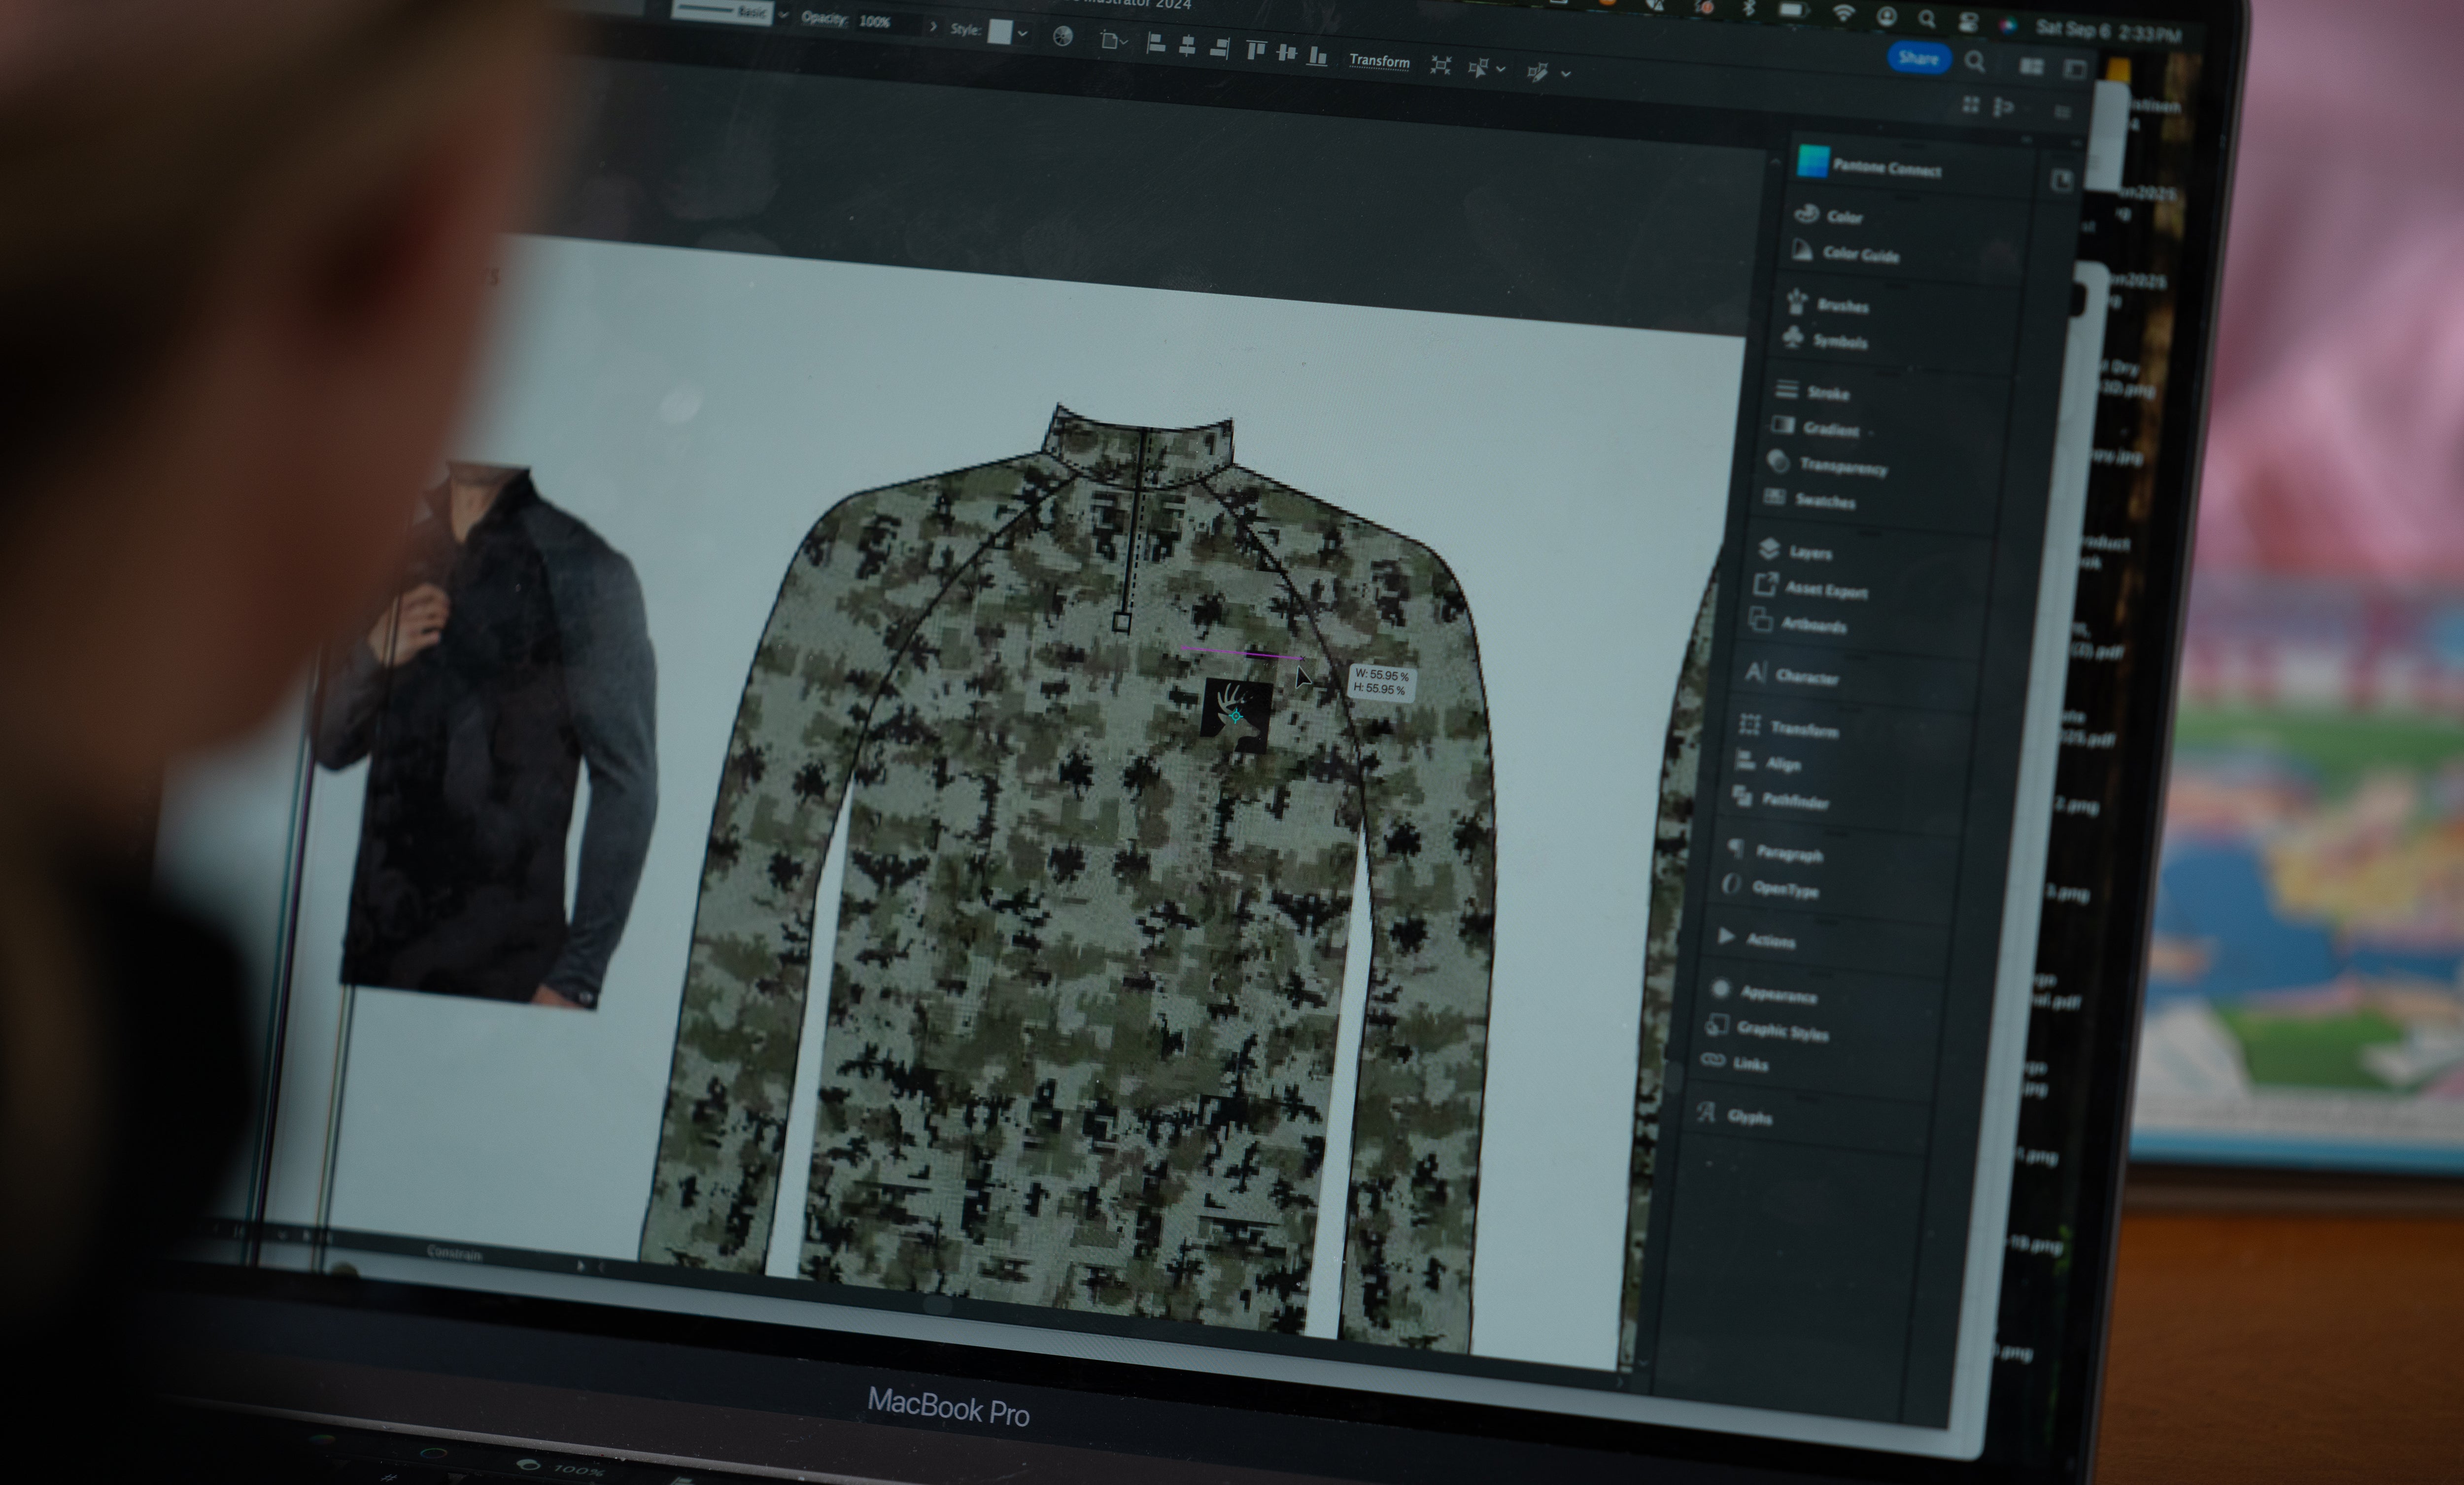This screenshot has height=1485, width=2464.
Task: Click the Style color swatch
Action: (x=1000, y=31)
